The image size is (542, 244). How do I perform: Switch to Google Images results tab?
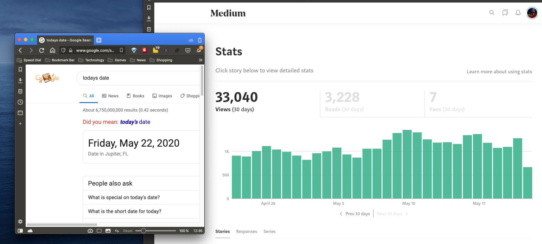point(162,96)
